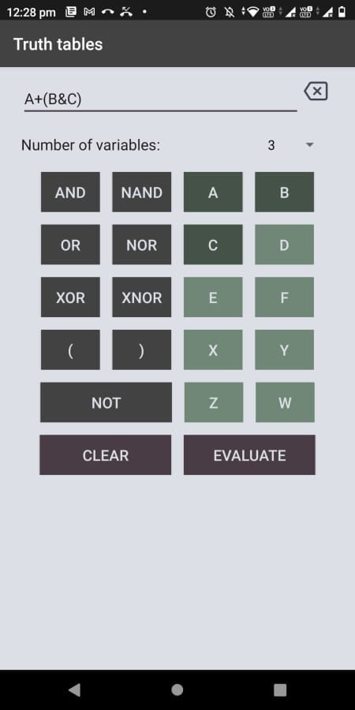Insert variable A
The height and width of the screenshot is (710, 355).
tap(213, 192)
